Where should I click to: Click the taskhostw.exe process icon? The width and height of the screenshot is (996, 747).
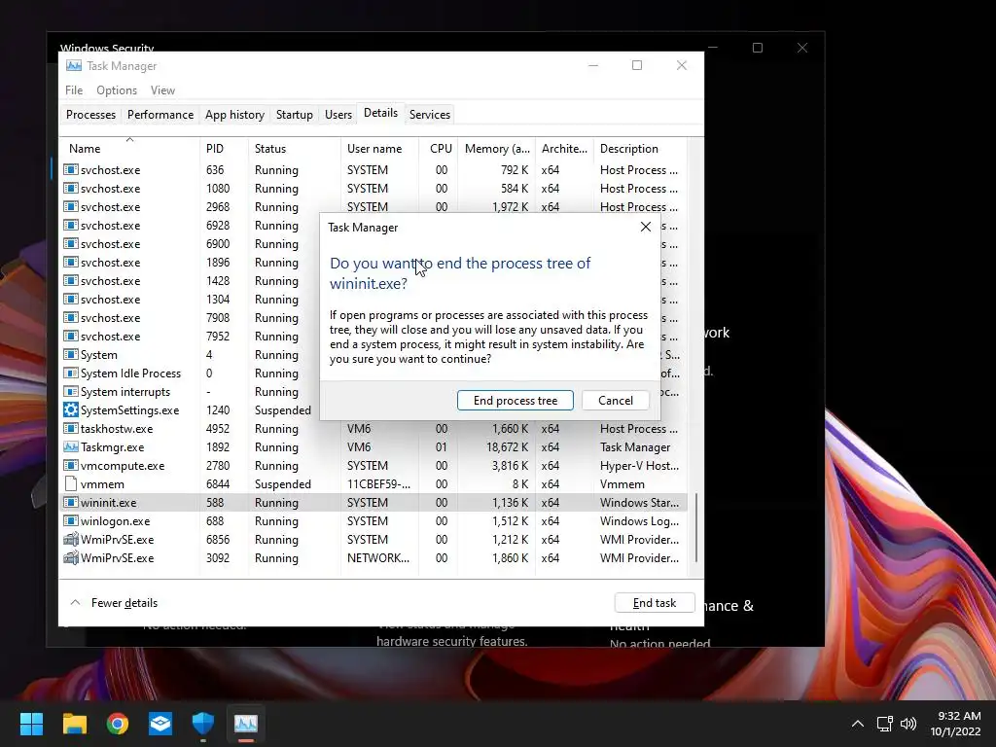(x=70, y=428)
